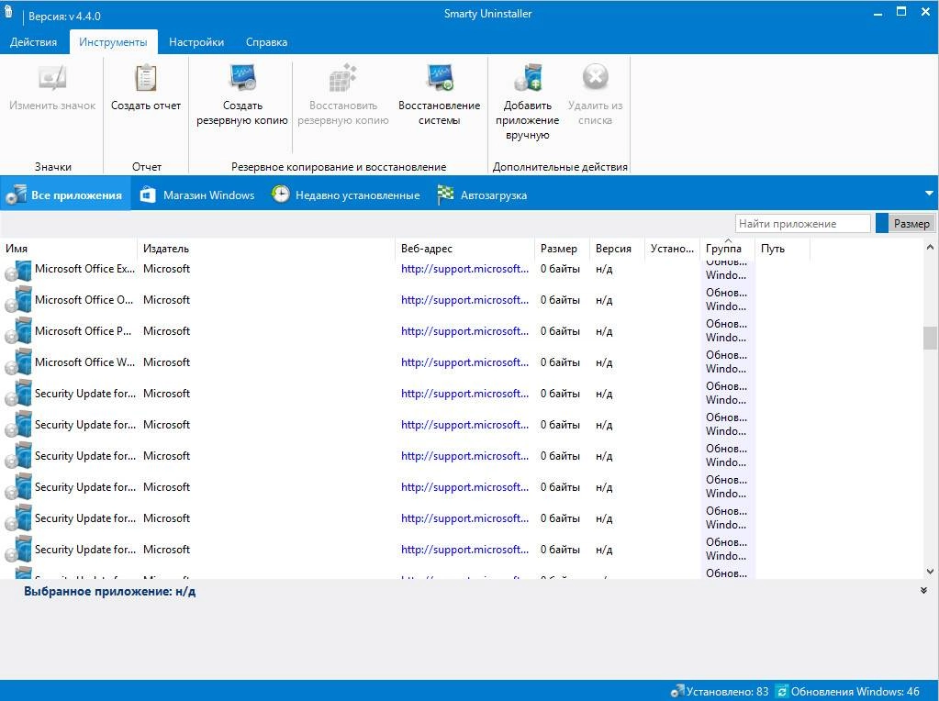Open the Настройки ribbon tab

coord(196,42)
